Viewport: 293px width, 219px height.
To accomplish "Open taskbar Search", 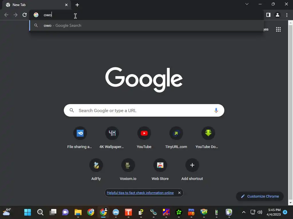I will 40,212.
